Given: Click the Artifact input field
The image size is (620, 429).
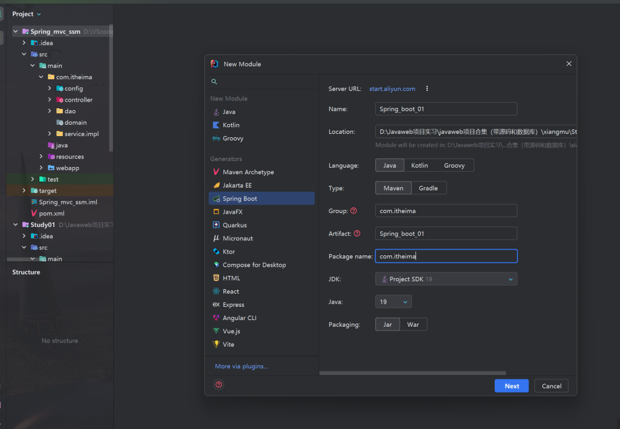Looking at the screenshot, I should point(446,234).
